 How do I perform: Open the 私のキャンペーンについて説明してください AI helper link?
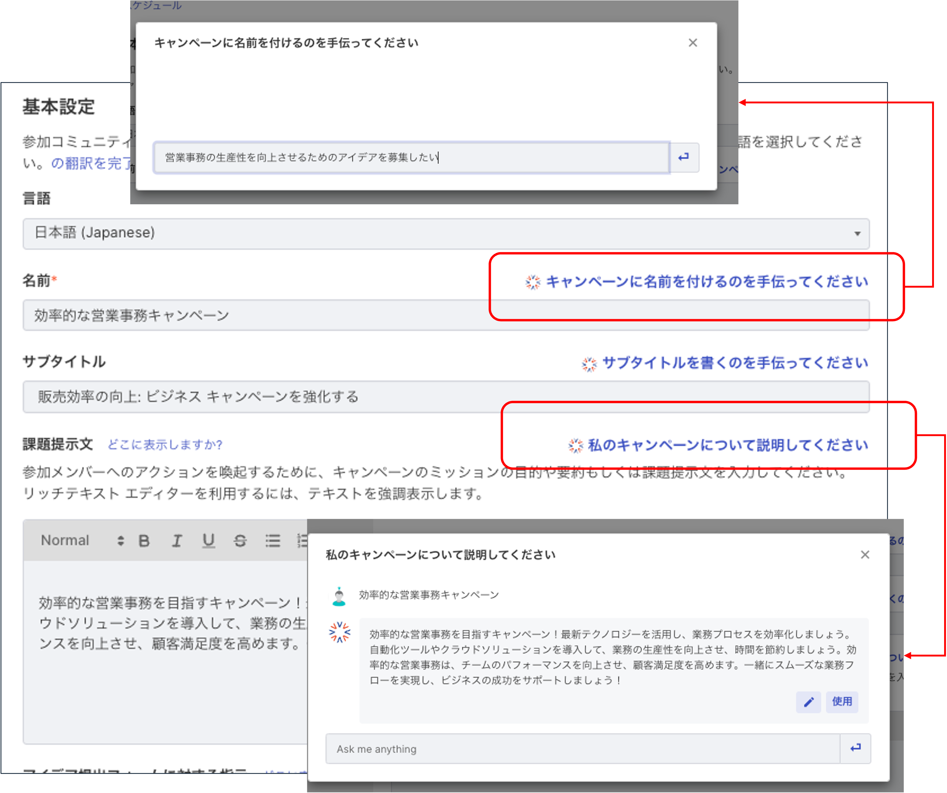pos(718,445)
